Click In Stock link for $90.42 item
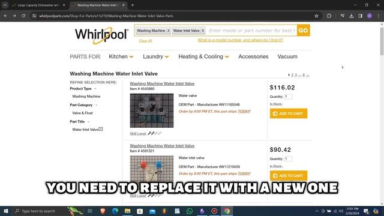 [276, 166]
